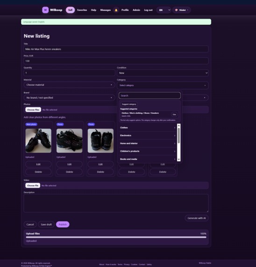Click the Description text area
The height and width of the screenshot is (267, 256).
pyautogui.click(x=116, y=203)
